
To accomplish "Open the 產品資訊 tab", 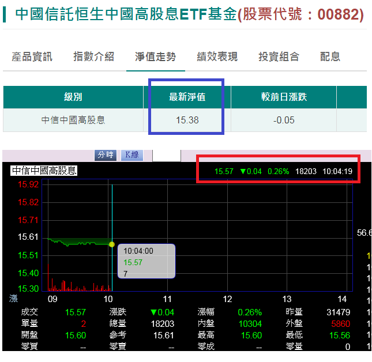I will click(x=32, y=56).
